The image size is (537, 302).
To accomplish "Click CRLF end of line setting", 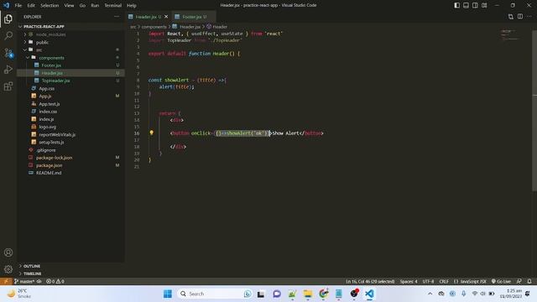I will point(444,281).
